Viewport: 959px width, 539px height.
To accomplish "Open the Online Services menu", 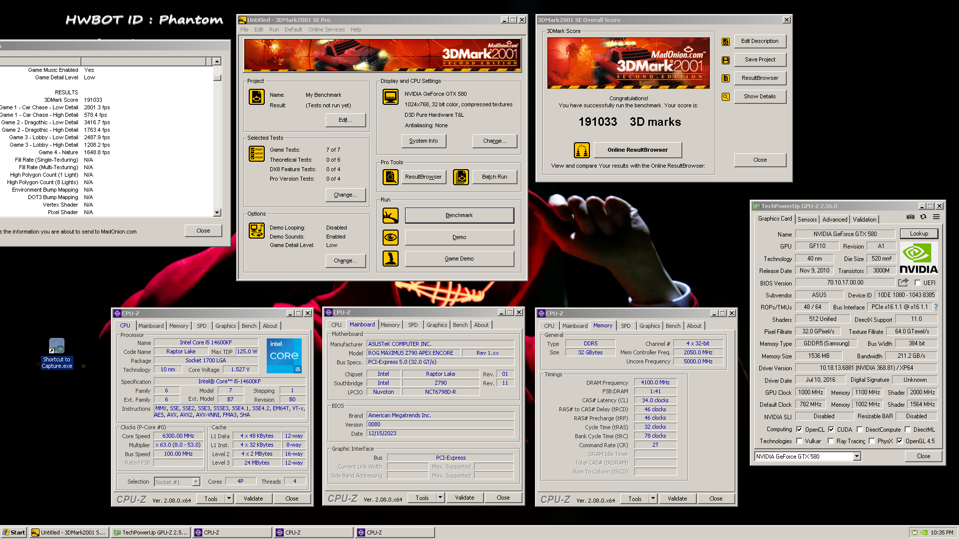I will tap(326, 29).
